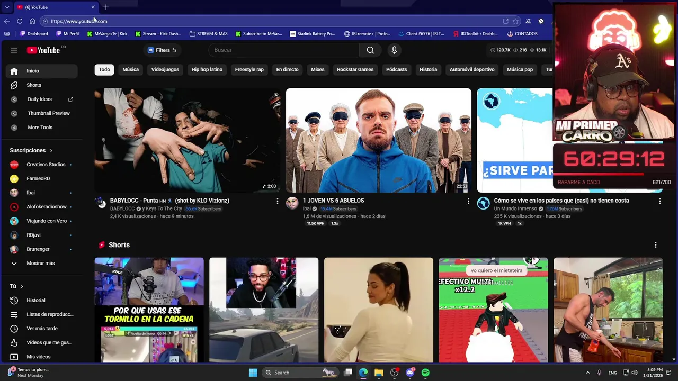The height and width of the screenshot is (381, 678).
Task: Open Thumbnail Preview tool in sidebar
Action: click(x=42, y=113)
